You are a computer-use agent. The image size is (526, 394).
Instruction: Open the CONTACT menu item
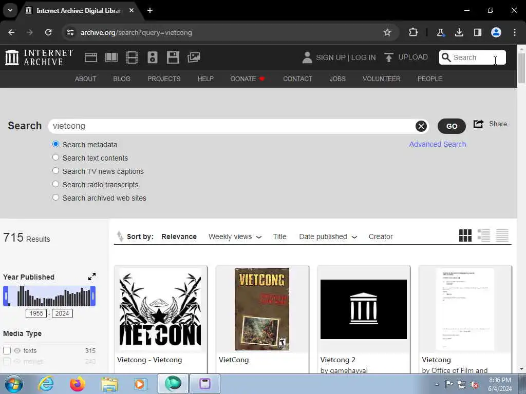pyautogui.click(x=297, y=79)
